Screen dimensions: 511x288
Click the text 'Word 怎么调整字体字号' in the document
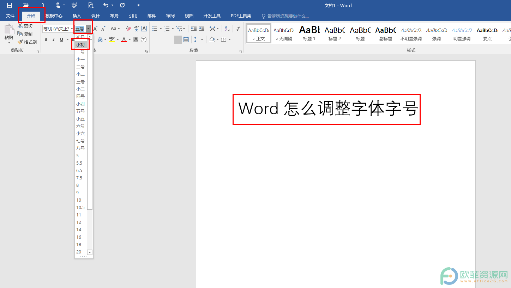coord(328,109)
